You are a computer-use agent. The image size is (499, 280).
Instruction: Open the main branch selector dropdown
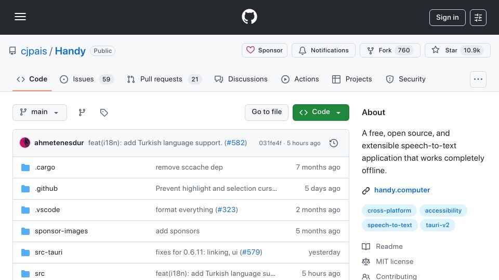pyautogui.click(x=40, y=113)
